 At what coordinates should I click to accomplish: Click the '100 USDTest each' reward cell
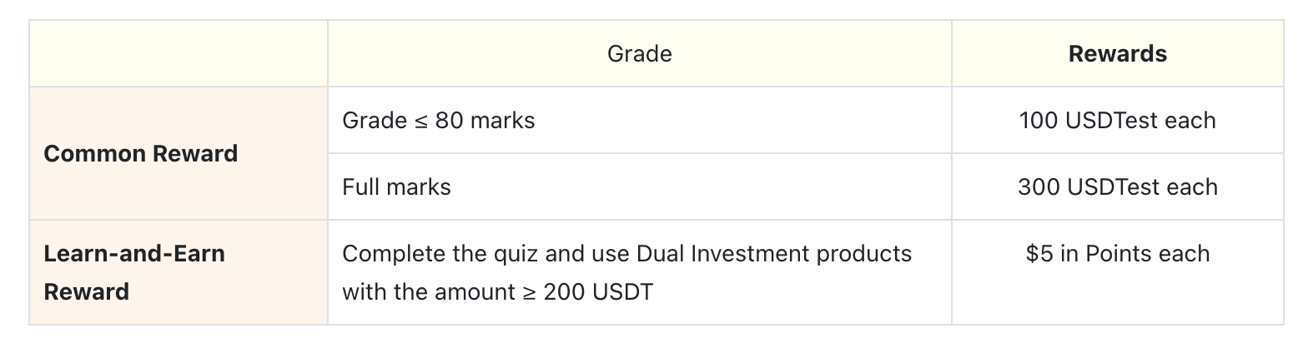coord(1117,121)
